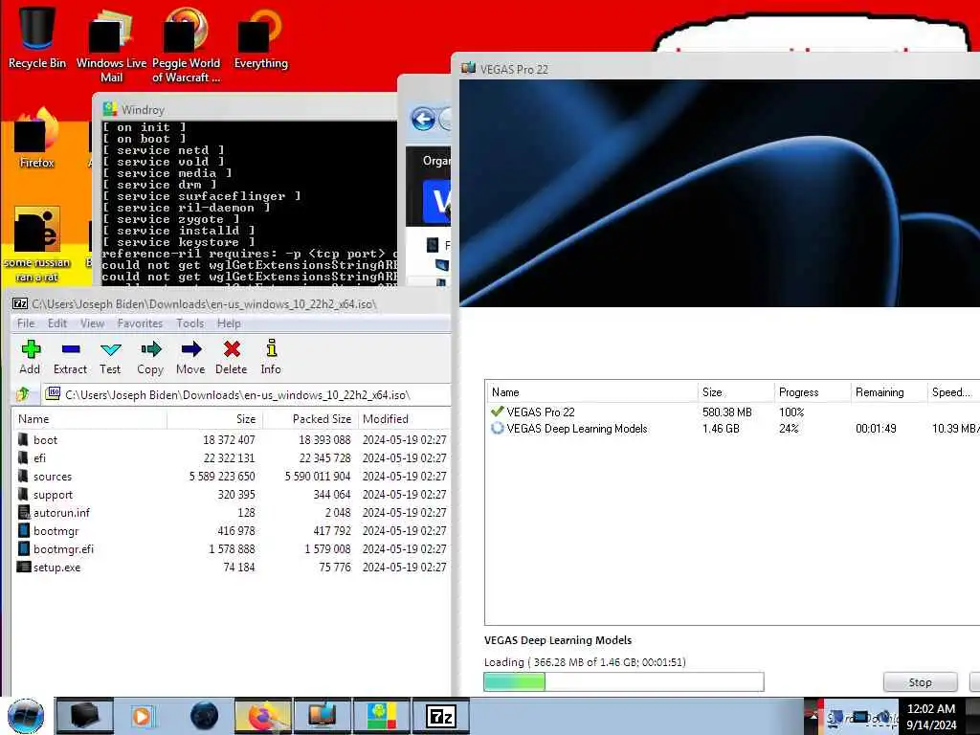Select setup.exe file in 7-Zip

(x=231, y=567)
